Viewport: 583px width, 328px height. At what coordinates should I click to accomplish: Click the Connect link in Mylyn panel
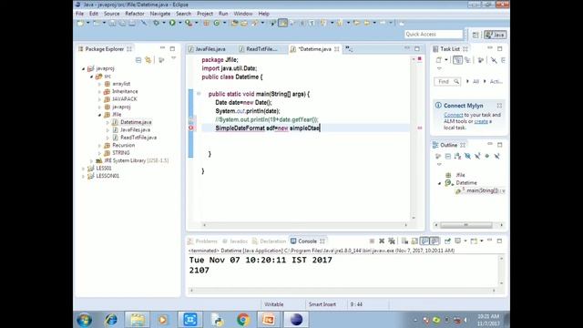click(454, 115)
